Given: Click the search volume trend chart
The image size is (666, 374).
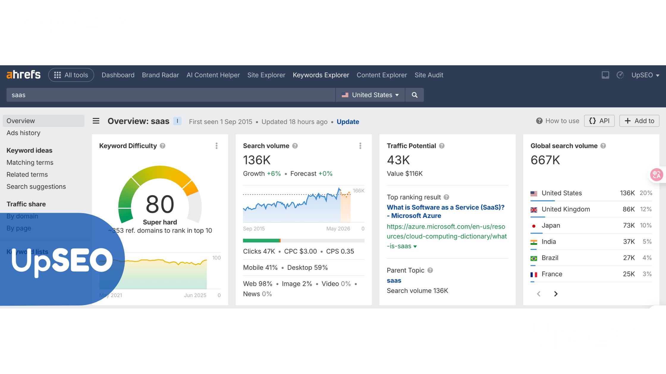Looking at the screenshot, I should pos(297,205).
